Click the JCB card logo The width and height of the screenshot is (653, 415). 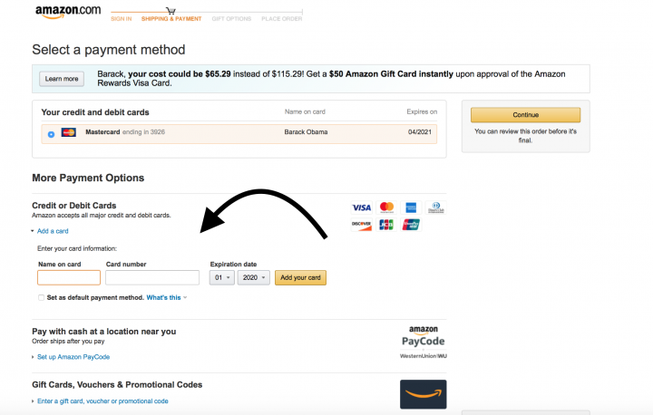click(x=386, y=224)
